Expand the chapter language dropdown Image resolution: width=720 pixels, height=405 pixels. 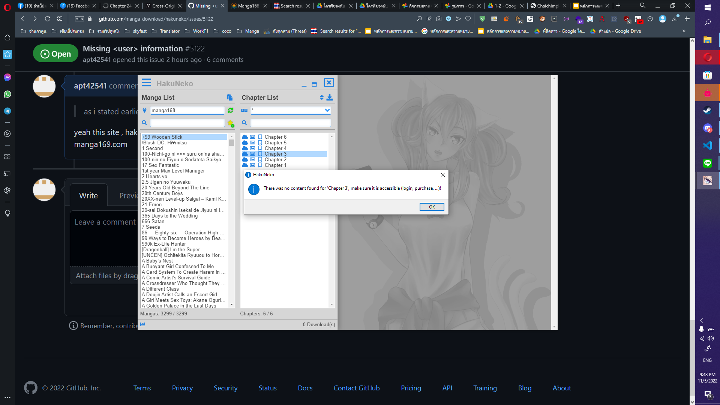pyautogui.click(x=327, y=110)
